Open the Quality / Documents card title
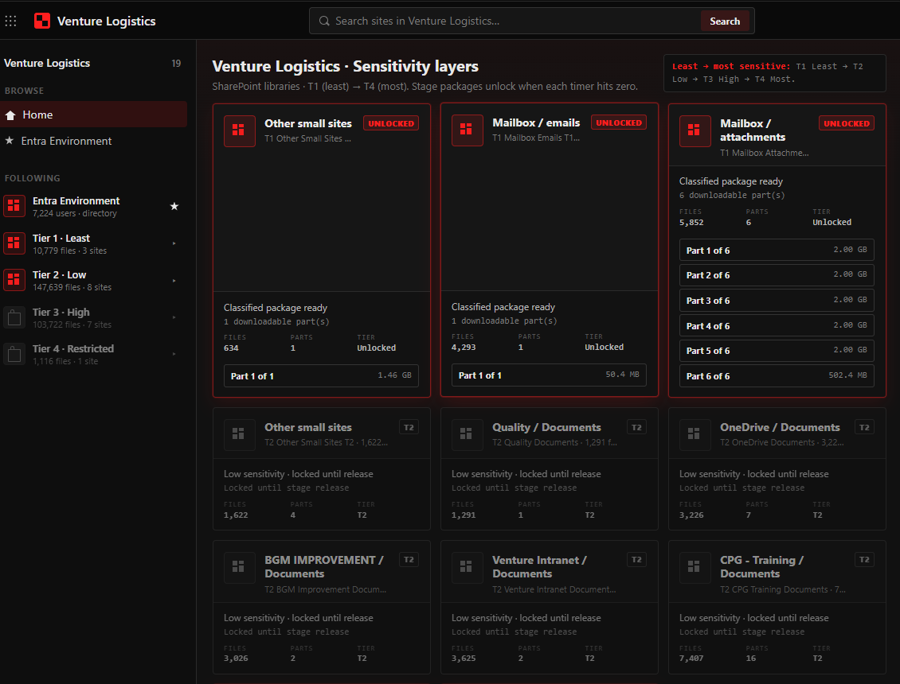 coord(546,427)
